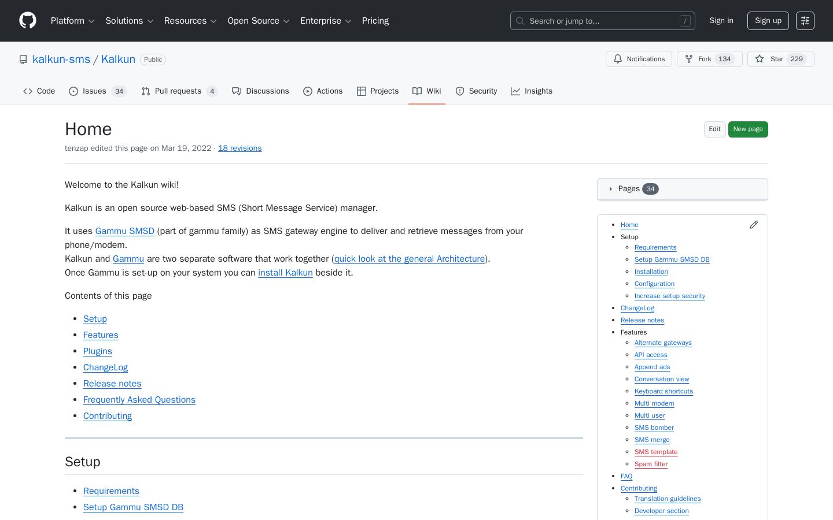The height and width of the screenshot is (520, 833).
Task: Open API access sidebar link
Action: coord(651,355)
